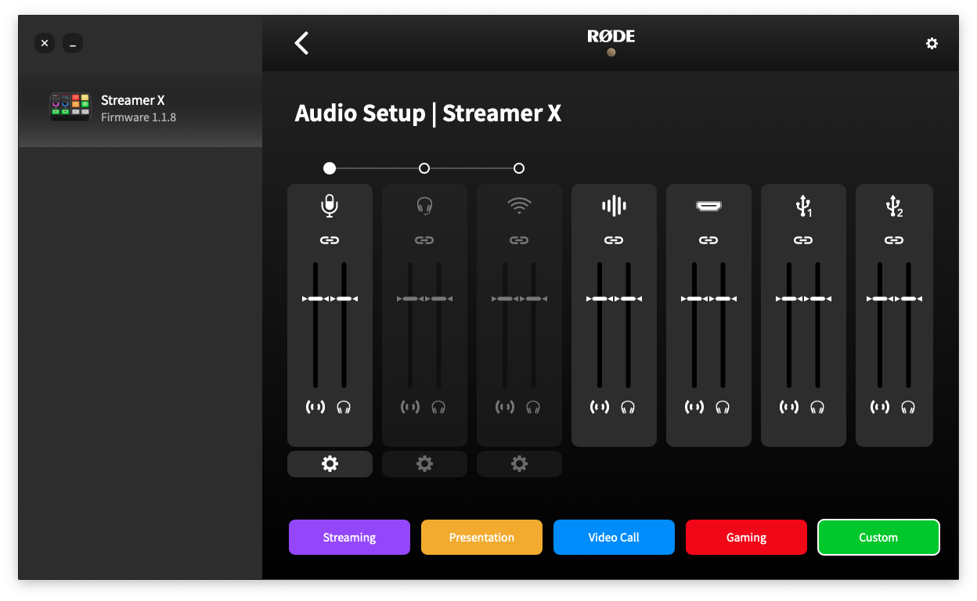Open microphone channel settings gear
977x601 pixels.
point(330,464)
